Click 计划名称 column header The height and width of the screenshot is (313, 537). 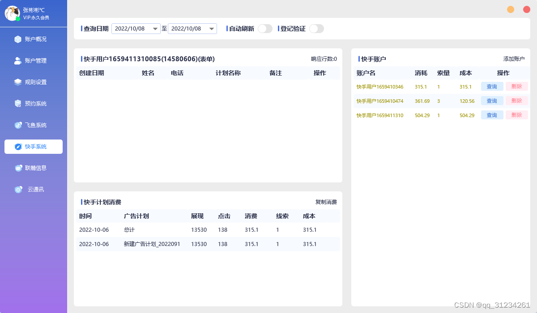228,73
